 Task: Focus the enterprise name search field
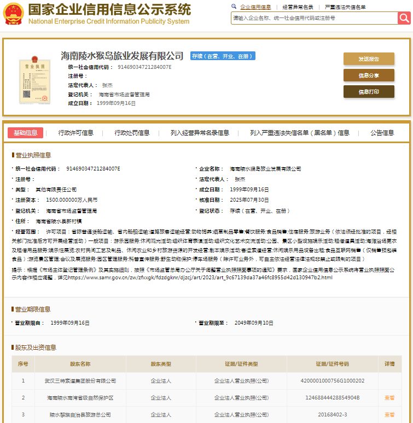[x=314, y=18]
